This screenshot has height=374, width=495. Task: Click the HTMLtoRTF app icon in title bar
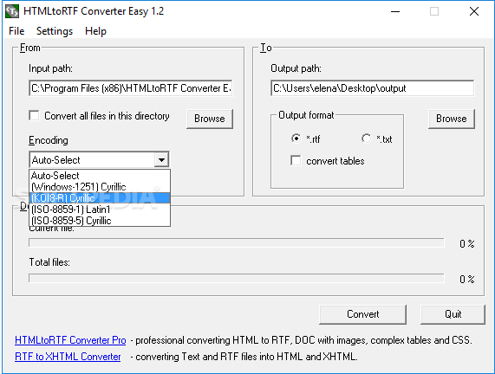tap(12, 11)
